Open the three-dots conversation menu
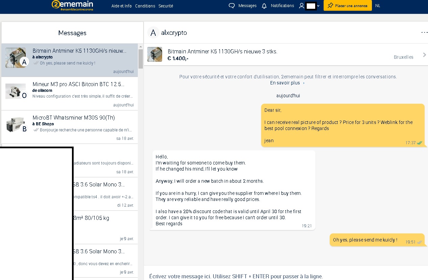The width and height of the screenshot is (428, 280). 424,32
